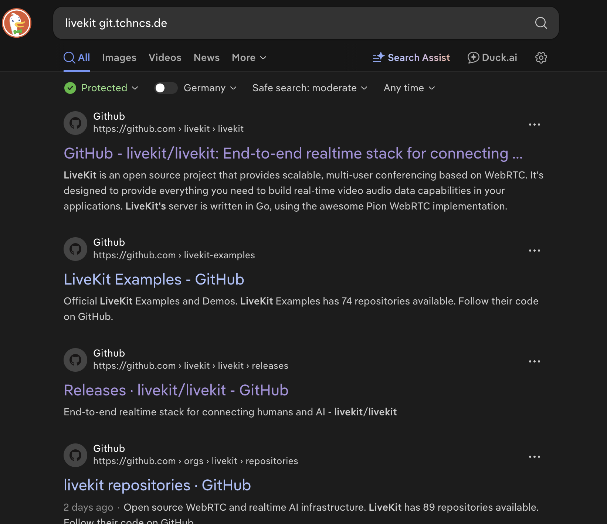Image resolution: width=607 pixels, height=524 pixels.
Task: Switch to the Images tab
Action: [x=119, y=58]
